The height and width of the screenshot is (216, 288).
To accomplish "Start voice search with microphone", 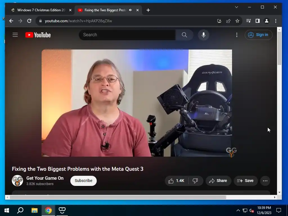I will pos(204,35).
